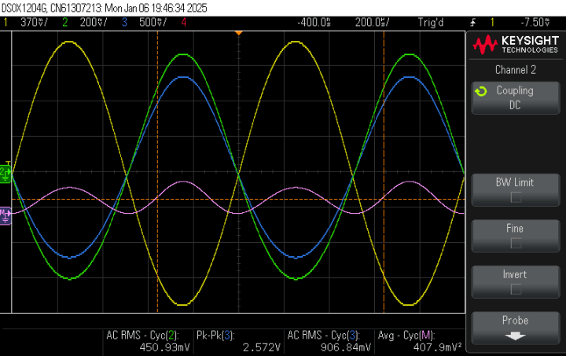Click the purple Math ground marker
566x356 pixels.
click(6, 215)
